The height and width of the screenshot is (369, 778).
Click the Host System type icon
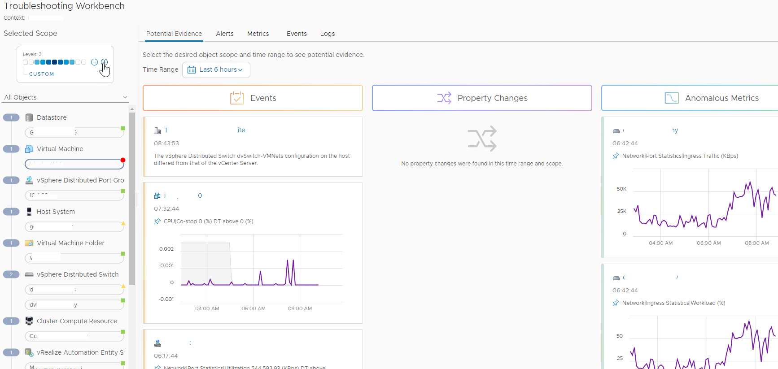tap(29, 212)
